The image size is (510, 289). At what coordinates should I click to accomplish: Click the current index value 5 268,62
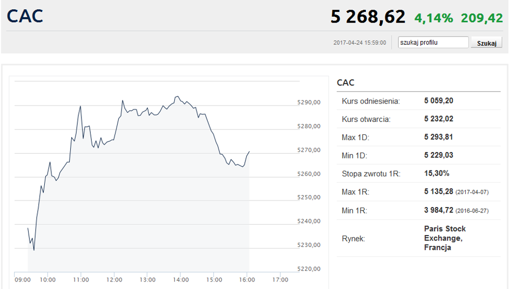coord(368,17)
